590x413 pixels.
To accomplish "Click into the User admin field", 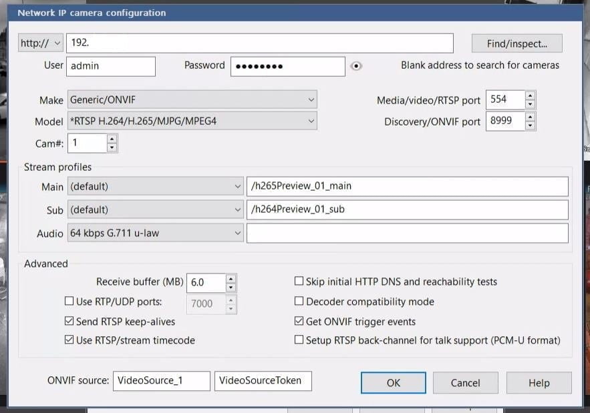I will pos(111,66).
